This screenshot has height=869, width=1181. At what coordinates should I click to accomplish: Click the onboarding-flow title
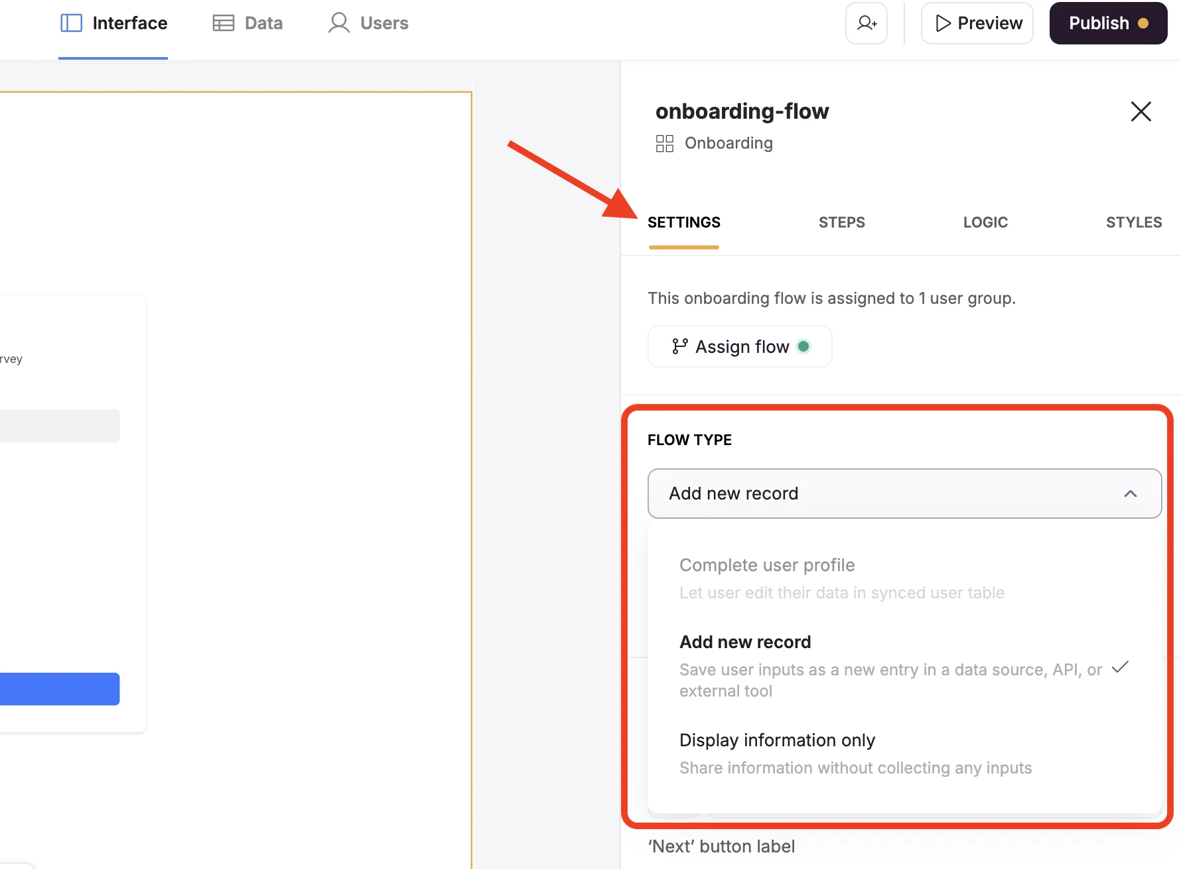[x=742, y=111]
